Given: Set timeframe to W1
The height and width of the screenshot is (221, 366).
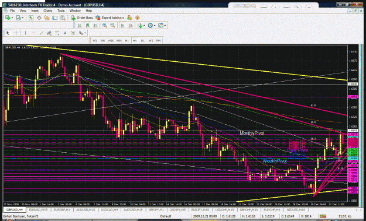Looking at the screenshot, I should 150,40.
